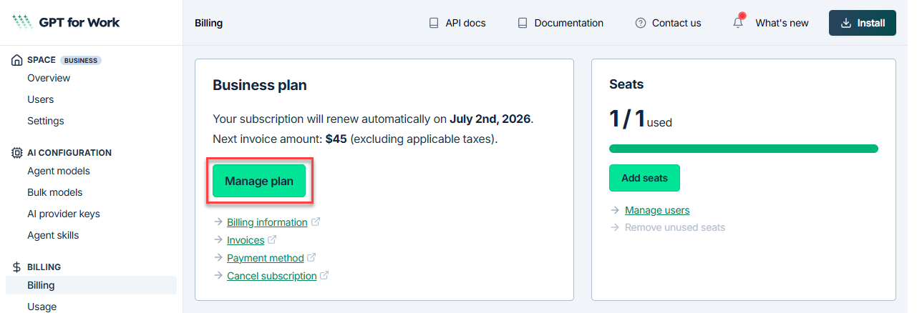Click external link icon beside Payment method
The width and height of the screenshot is (917, 313).
pyautogui.click(x=311, y=257)
